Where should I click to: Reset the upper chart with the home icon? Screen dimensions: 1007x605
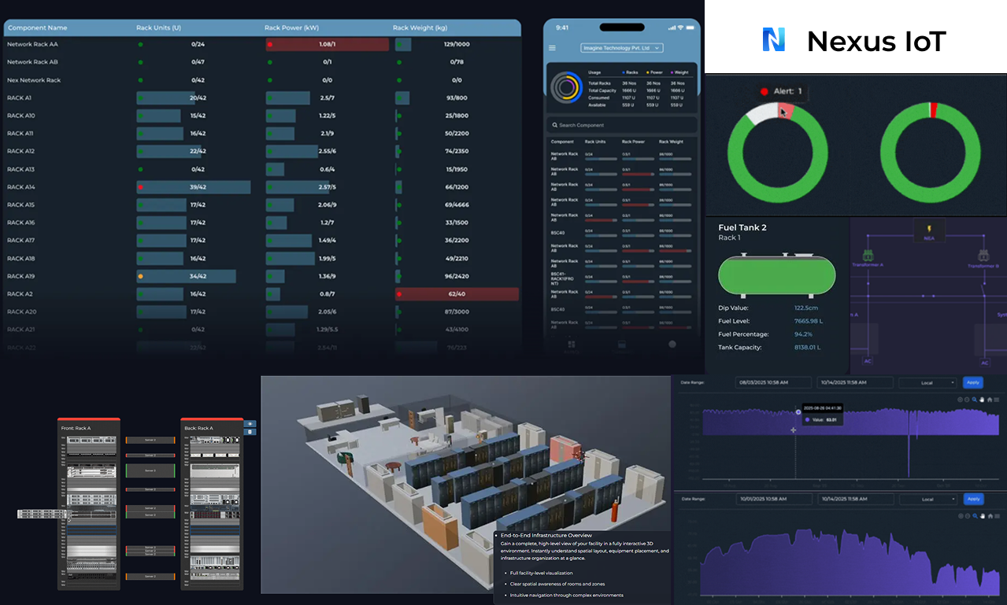[x=990, y=400]
